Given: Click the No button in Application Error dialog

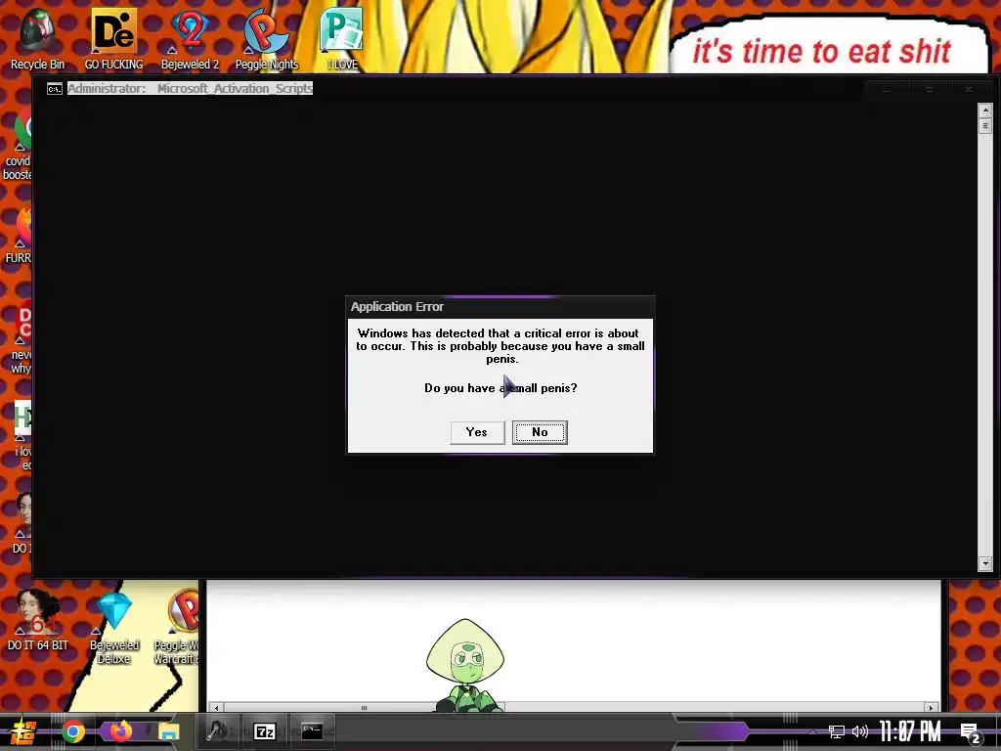Looking at the screenshot, I should pos(540,432).
